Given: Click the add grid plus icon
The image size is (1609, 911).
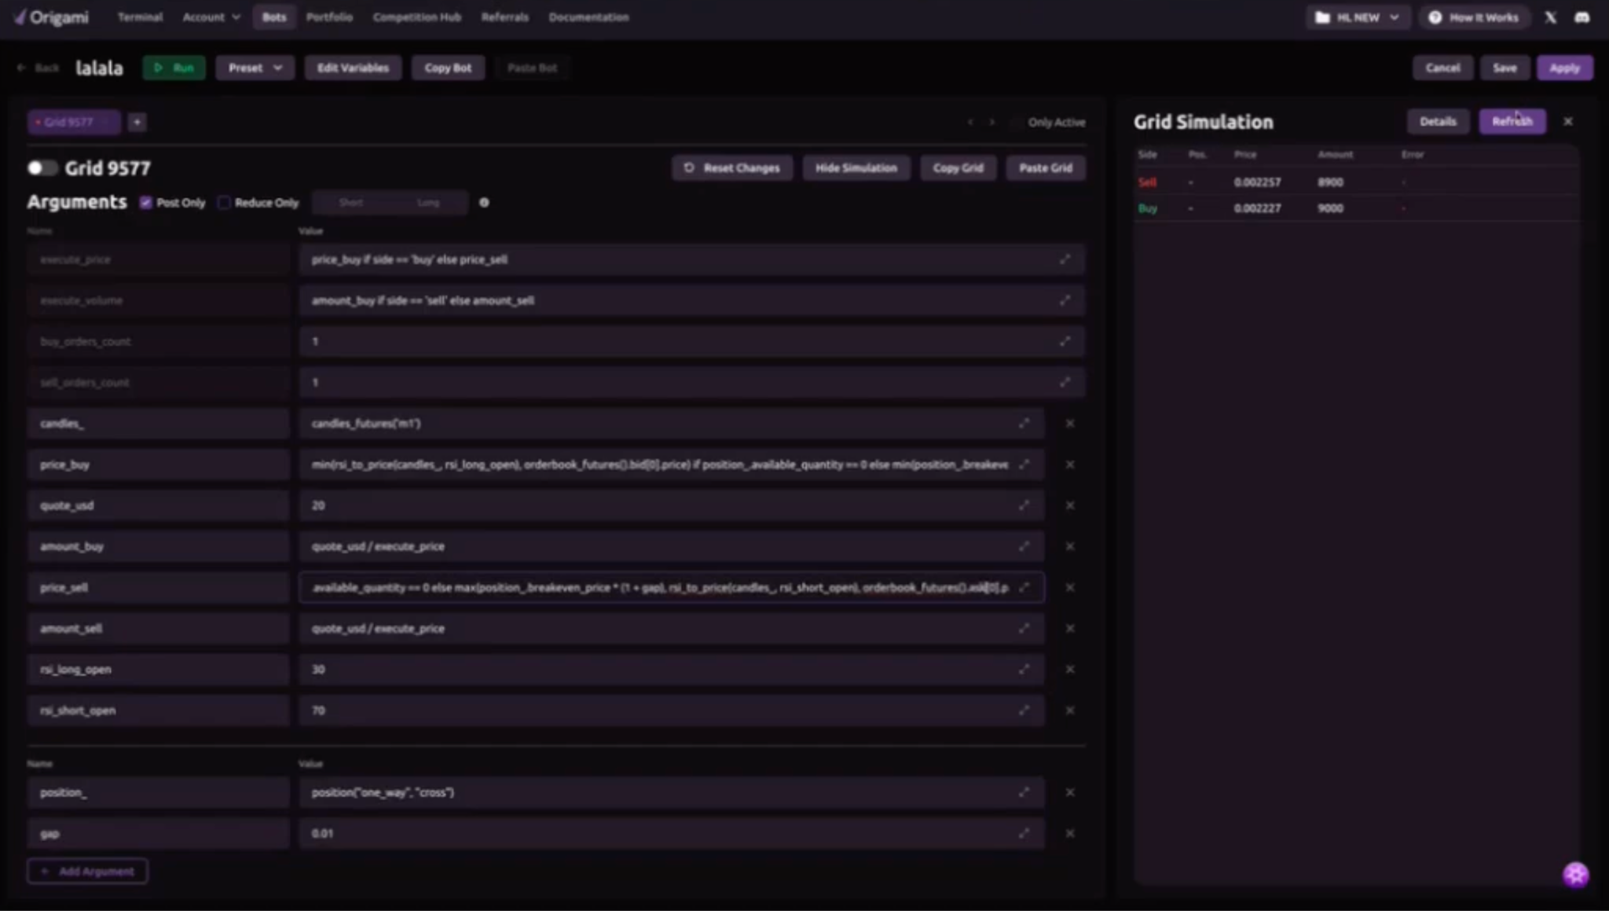Looking at the screenshot, I should point(137,122).
